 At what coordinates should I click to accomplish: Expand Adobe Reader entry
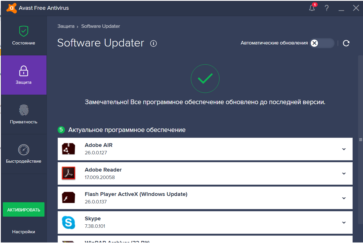coord(343,173)
